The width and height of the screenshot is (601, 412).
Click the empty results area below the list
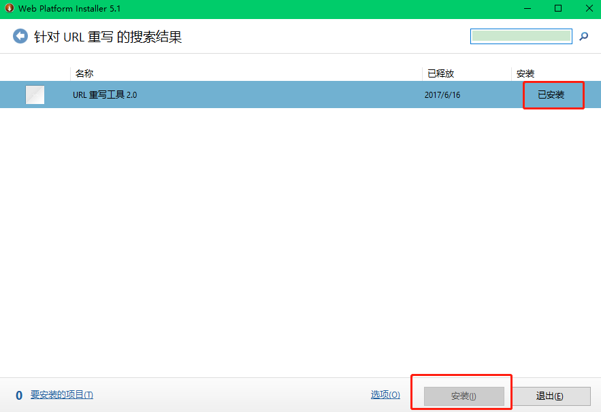299,238
